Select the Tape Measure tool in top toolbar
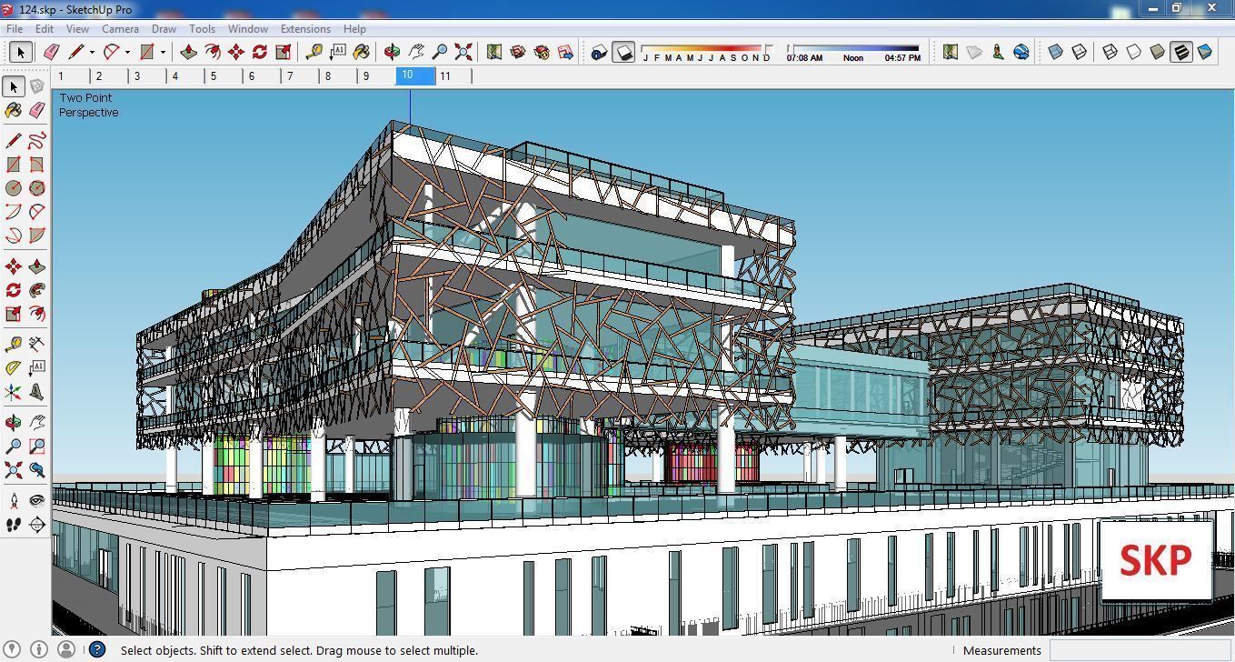 point(314,52)
